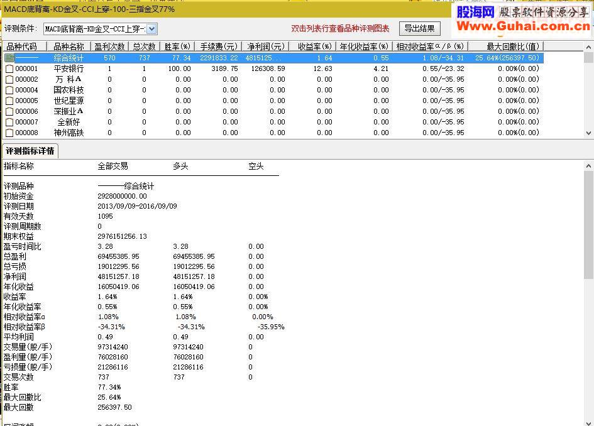Click the 空头 column heading
The height and width of the screenshot is (426, 594).
256,167
